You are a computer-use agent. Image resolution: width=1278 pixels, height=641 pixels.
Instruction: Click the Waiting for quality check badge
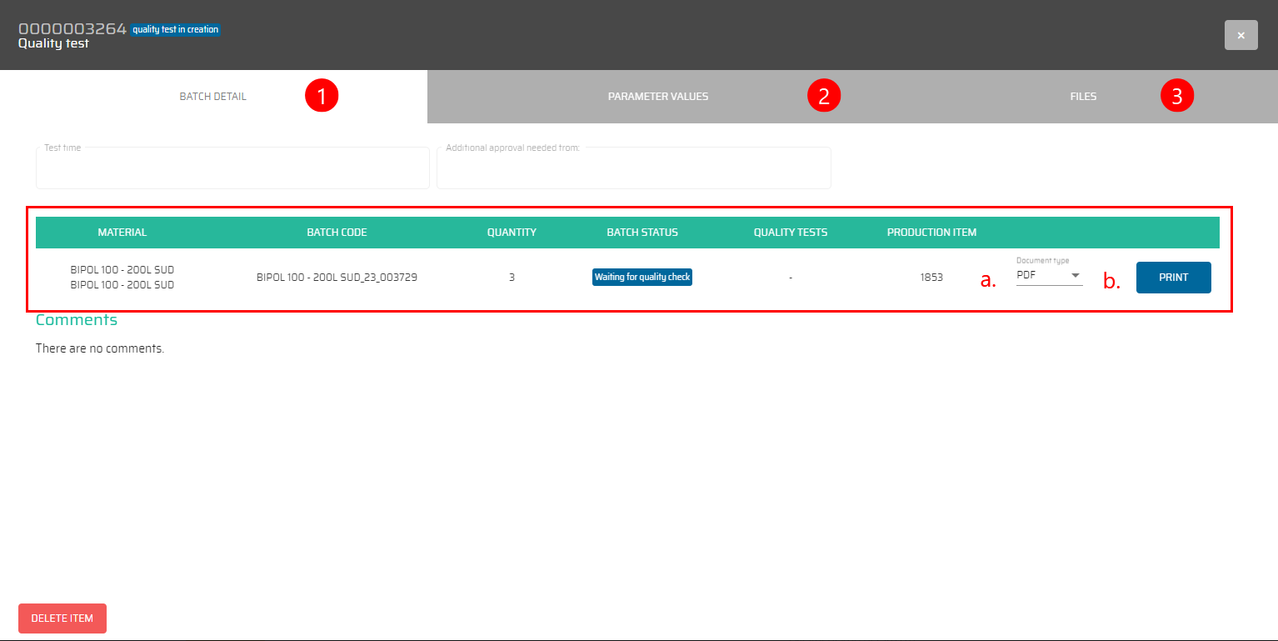(642, 277)
